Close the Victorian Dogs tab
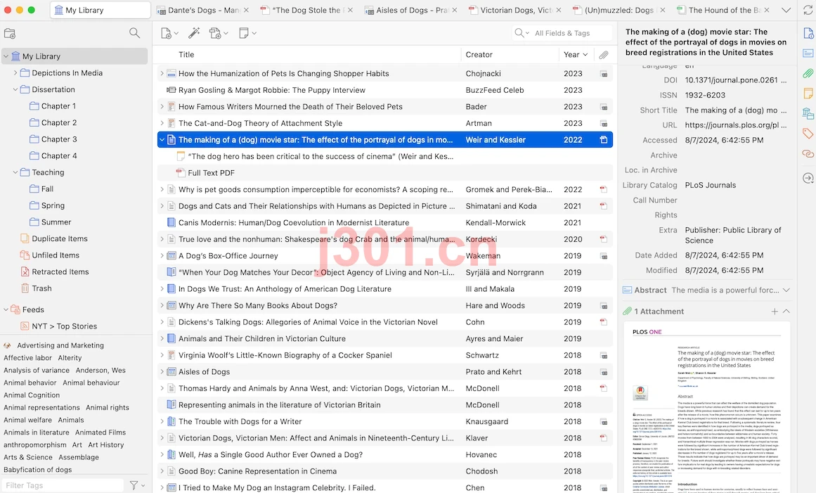 point(558,10)
